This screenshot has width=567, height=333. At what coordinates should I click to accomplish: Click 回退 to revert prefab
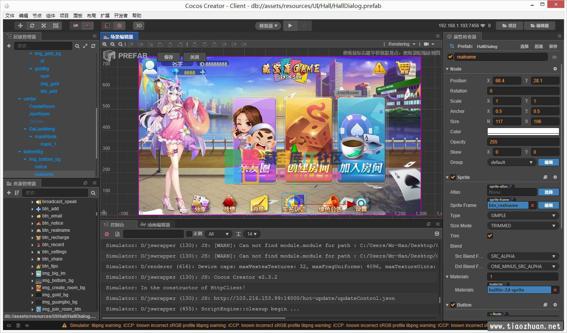coord(539,46)
